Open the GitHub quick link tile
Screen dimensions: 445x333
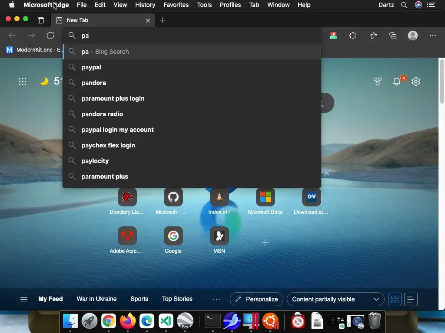click(173, 196)
